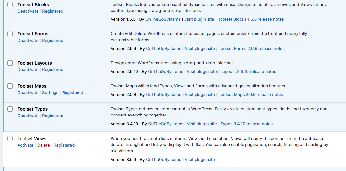Delete the Toolset Views plugin
Image resolution: width=346 pixels, height=171 pixels.
point(43,145)
